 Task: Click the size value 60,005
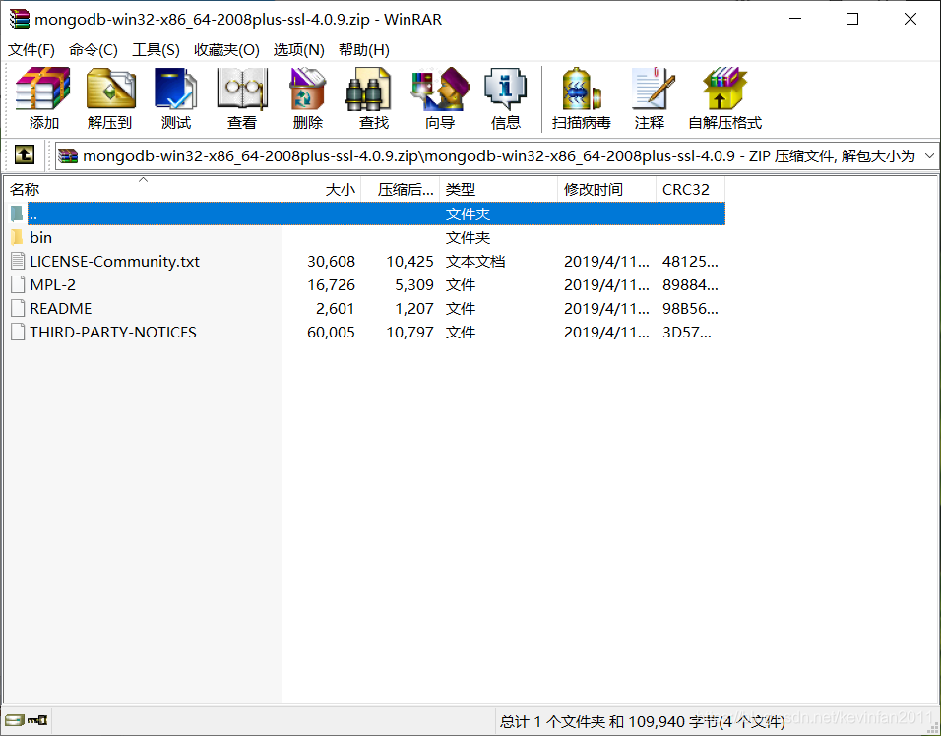[x=332, y=332]
